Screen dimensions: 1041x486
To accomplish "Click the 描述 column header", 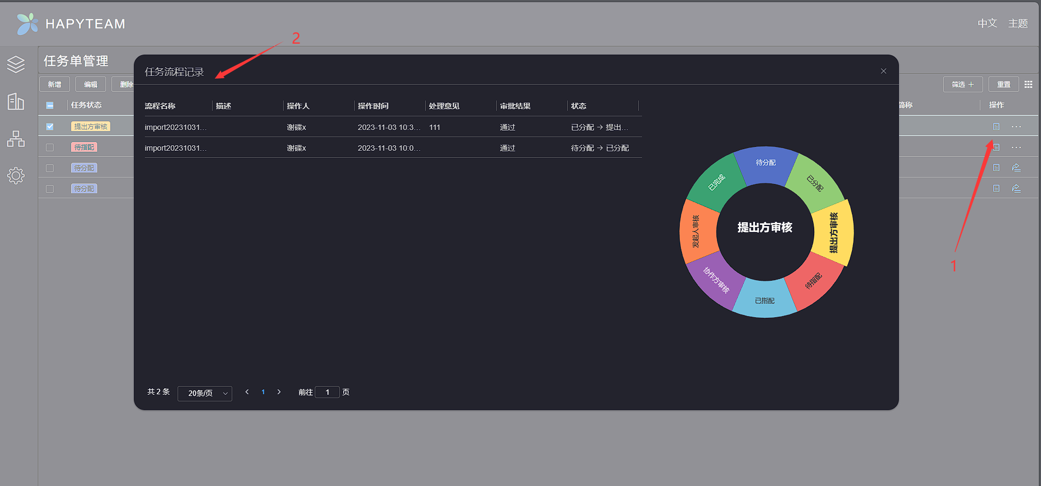I will [224, 106].
